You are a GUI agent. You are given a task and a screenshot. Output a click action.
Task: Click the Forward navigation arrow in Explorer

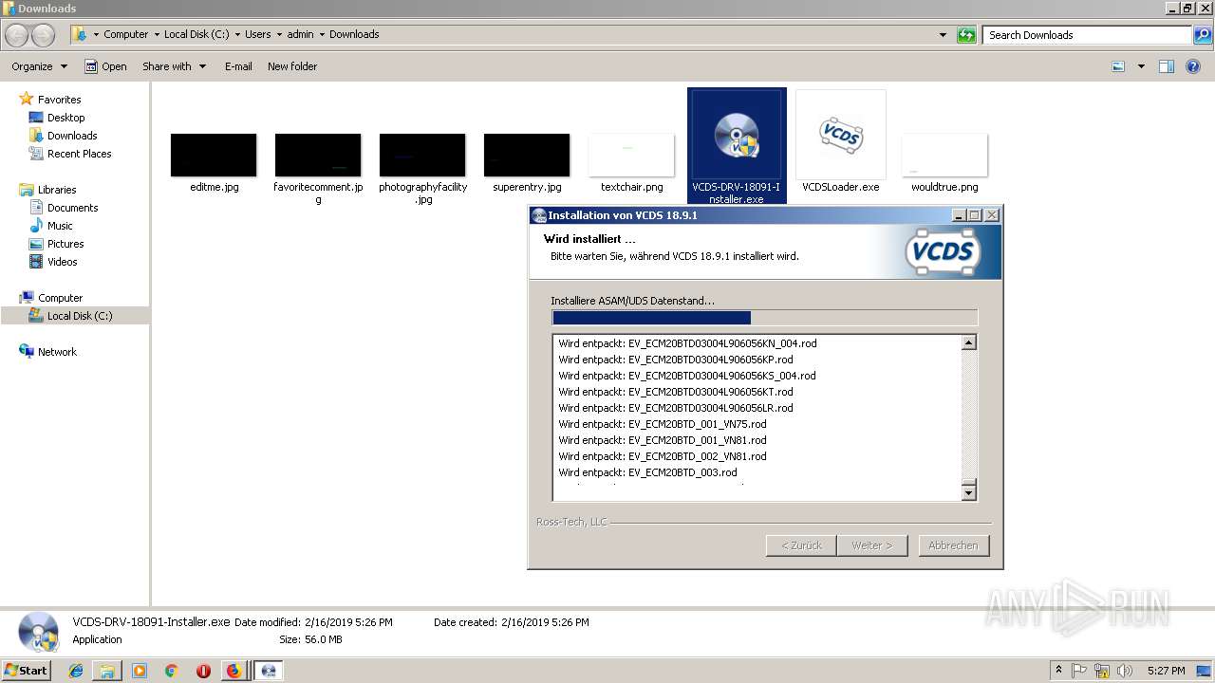(x=43, y=35)
